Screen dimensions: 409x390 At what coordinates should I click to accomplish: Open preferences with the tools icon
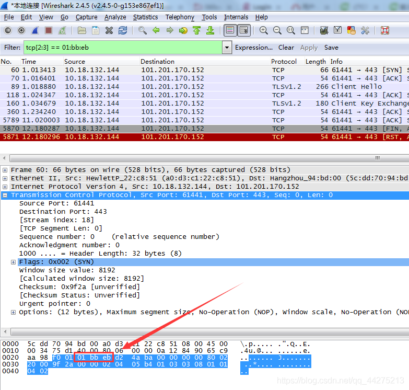click(x=365, y=30)
